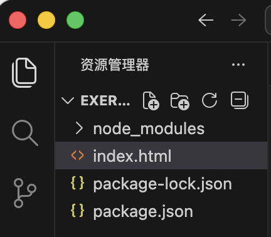Image resolution: width=271 pixels, height=237 pixels.
Task: Open the package-lock.json file
Action: (x=161, y=184)
